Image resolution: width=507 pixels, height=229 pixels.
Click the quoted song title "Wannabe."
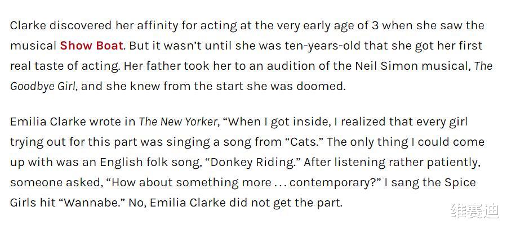(x=82, y=203)
